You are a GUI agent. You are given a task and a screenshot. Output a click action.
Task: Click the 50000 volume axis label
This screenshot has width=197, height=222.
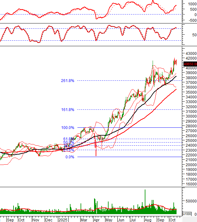coord(190,201)
